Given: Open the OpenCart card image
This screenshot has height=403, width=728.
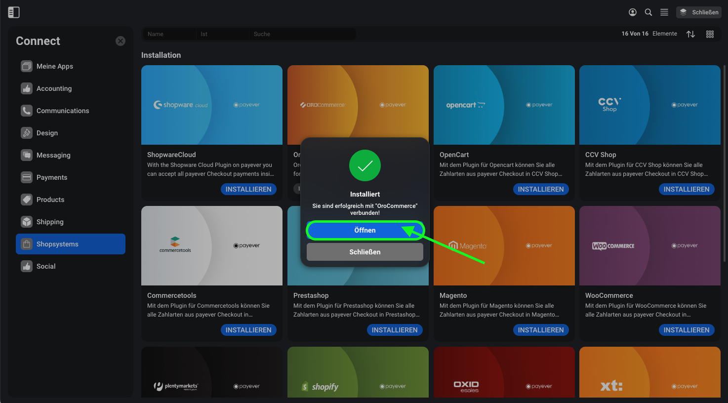Looking at the screenshot, I should point(504,105).
